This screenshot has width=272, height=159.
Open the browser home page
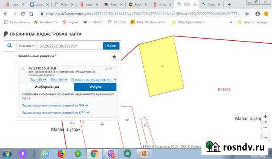[x=31, y=14]
